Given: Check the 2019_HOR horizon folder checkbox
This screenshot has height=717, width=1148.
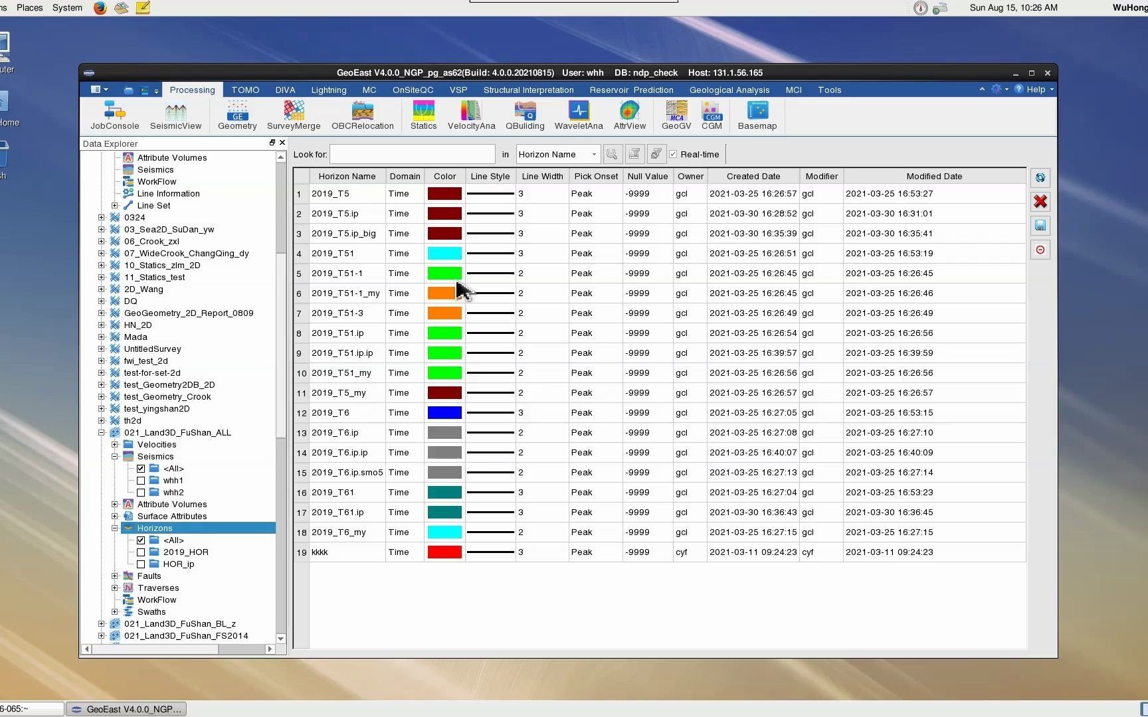Looking at the screenshot, I should pyautogui.click(x=141, y=552).
